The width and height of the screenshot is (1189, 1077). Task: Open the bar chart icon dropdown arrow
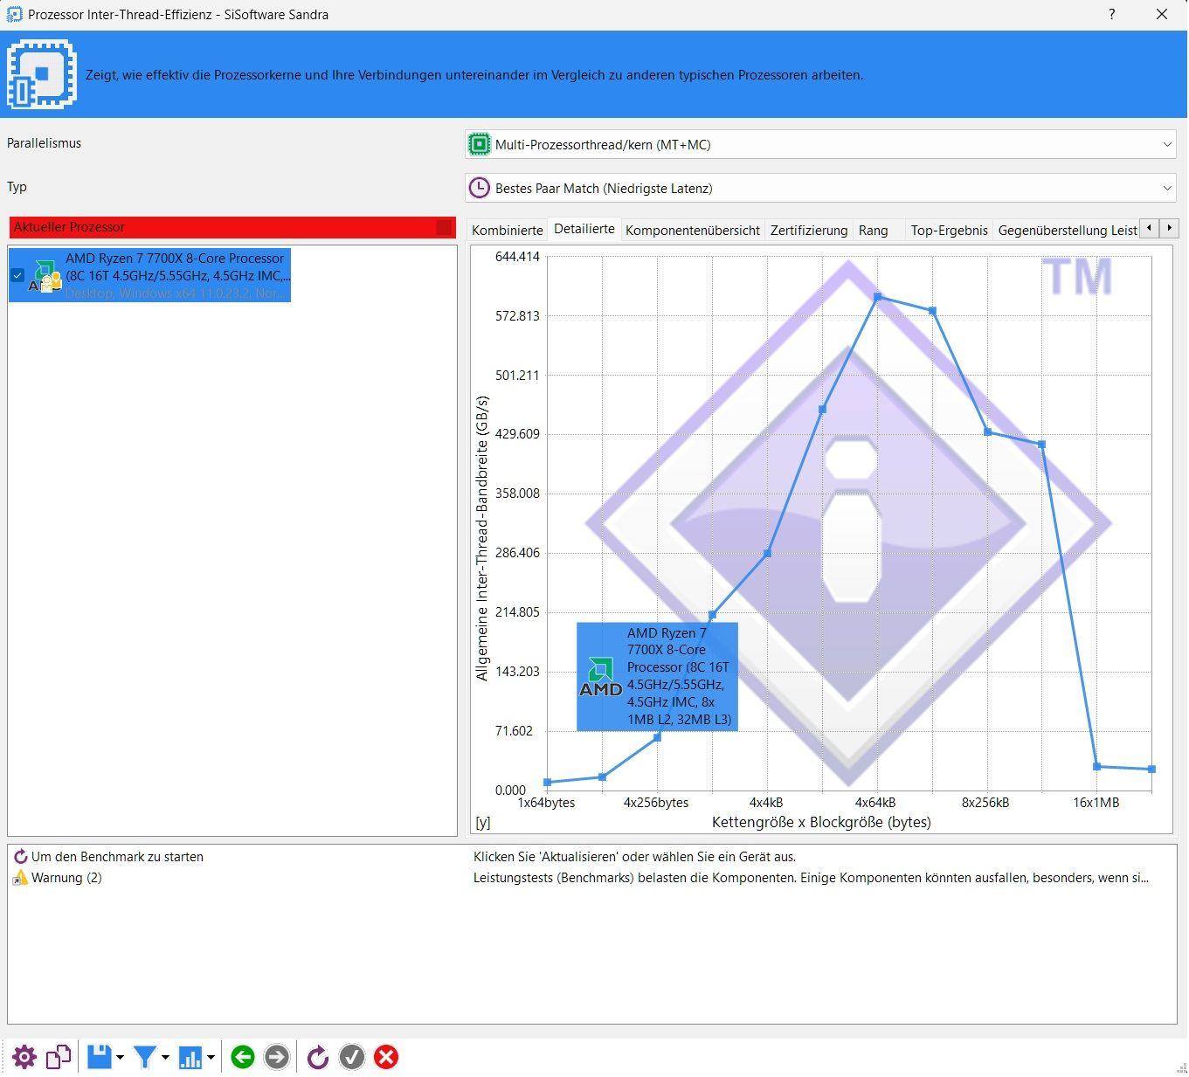coord(211,1058)
